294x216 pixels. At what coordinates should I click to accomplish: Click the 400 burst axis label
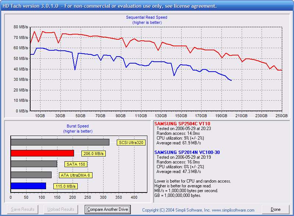pyautogui.click(x=134, y=197)
